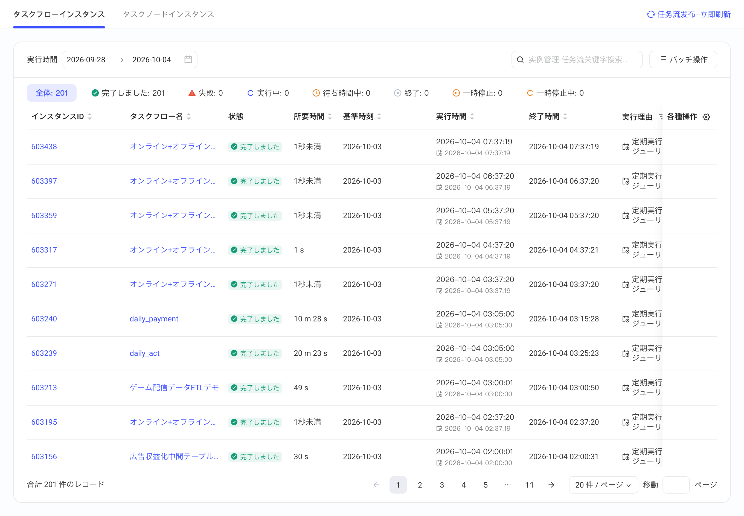Image resolution: width=744 pixels, height=516 pixels.
Task: Click the 実行理由 filter icon
Action: [661, 117]
